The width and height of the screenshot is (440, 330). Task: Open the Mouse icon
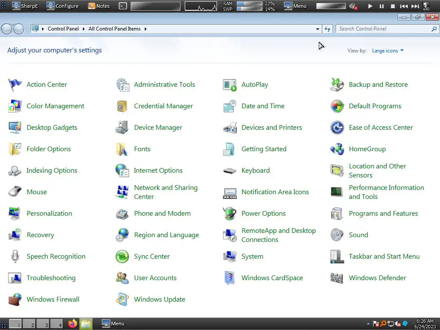15,192
